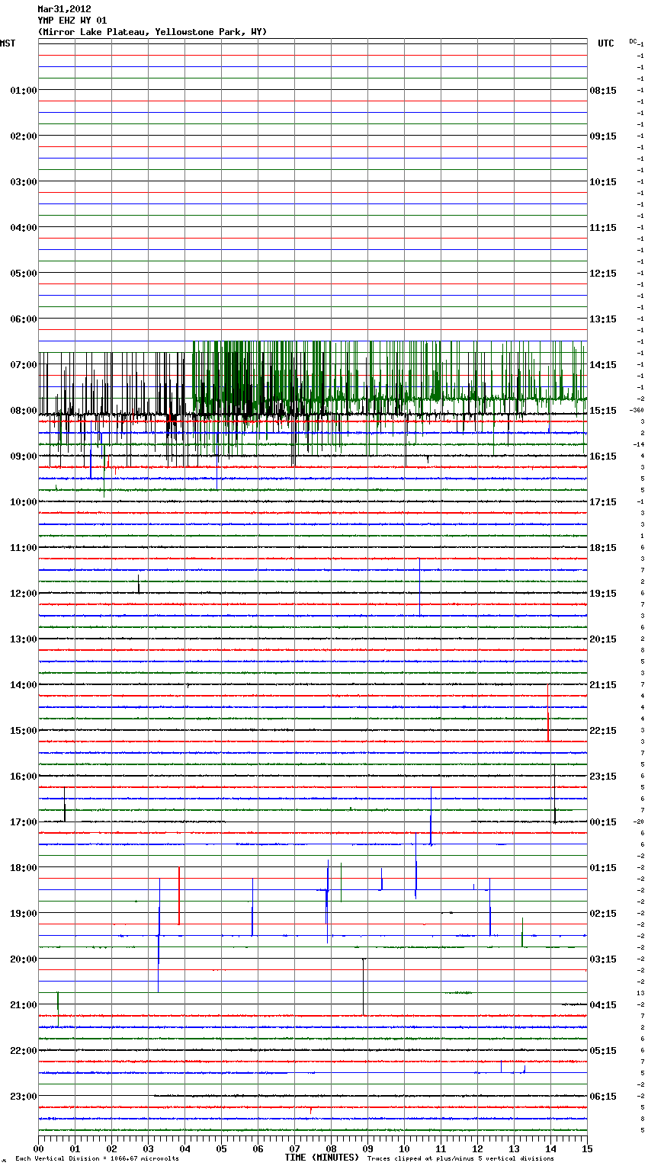Click the UTC time label '21:15'

click(x=603, y=685)
